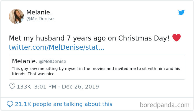Click the @MelDenise handle under the author name
Image resolution: width=194 pixels, height=111 pixels.
pyautogui.click(x=40, y=19)
